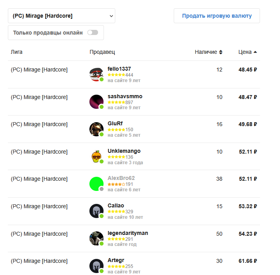This screenshot has height=275, width=280.
Task: Toggle the online sellers only switch
Action: click(93, 33)
